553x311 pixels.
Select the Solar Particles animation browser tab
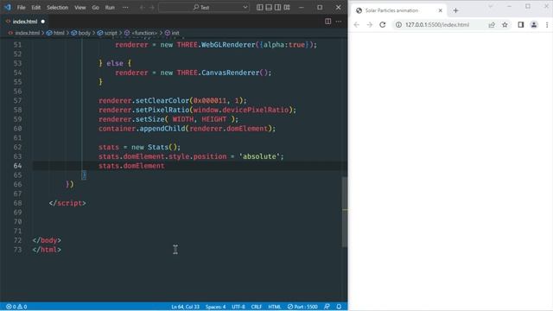point(399,10)
